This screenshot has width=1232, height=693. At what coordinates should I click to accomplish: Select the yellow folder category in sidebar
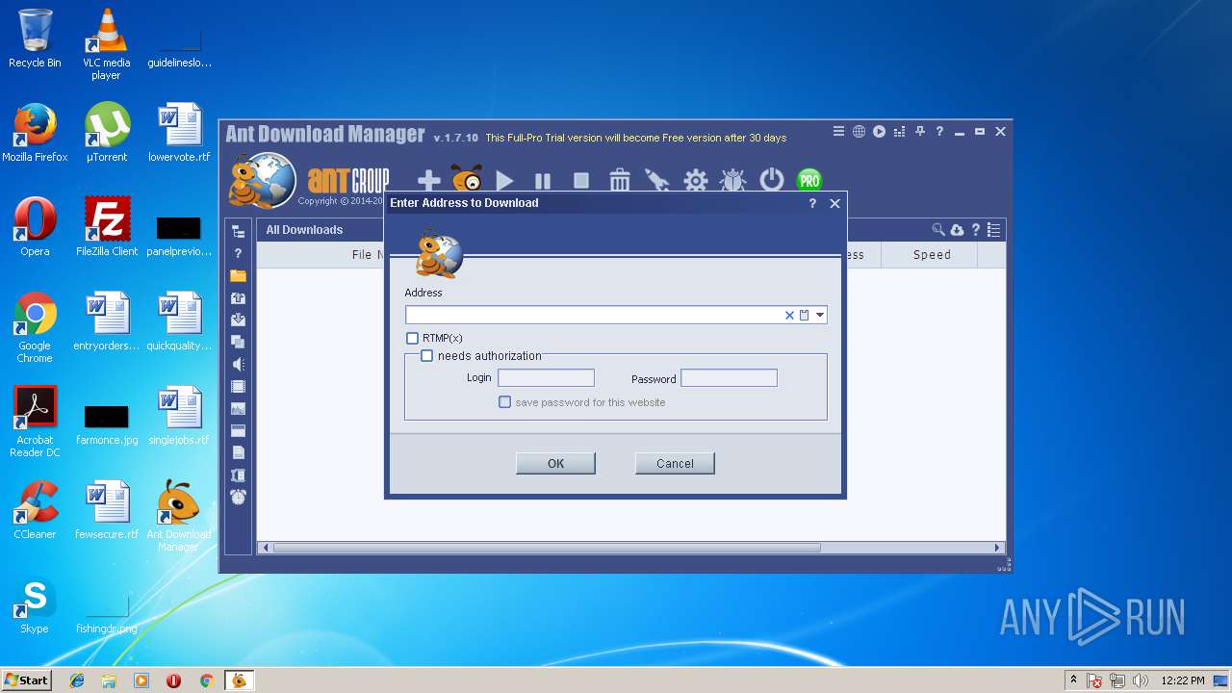tap(238, 275)
